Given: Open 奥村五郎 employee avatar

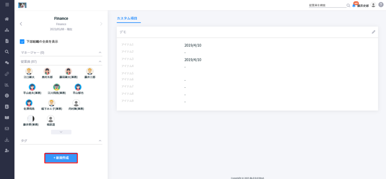Looking at the screenshot, I should click(x=47, y=71).
